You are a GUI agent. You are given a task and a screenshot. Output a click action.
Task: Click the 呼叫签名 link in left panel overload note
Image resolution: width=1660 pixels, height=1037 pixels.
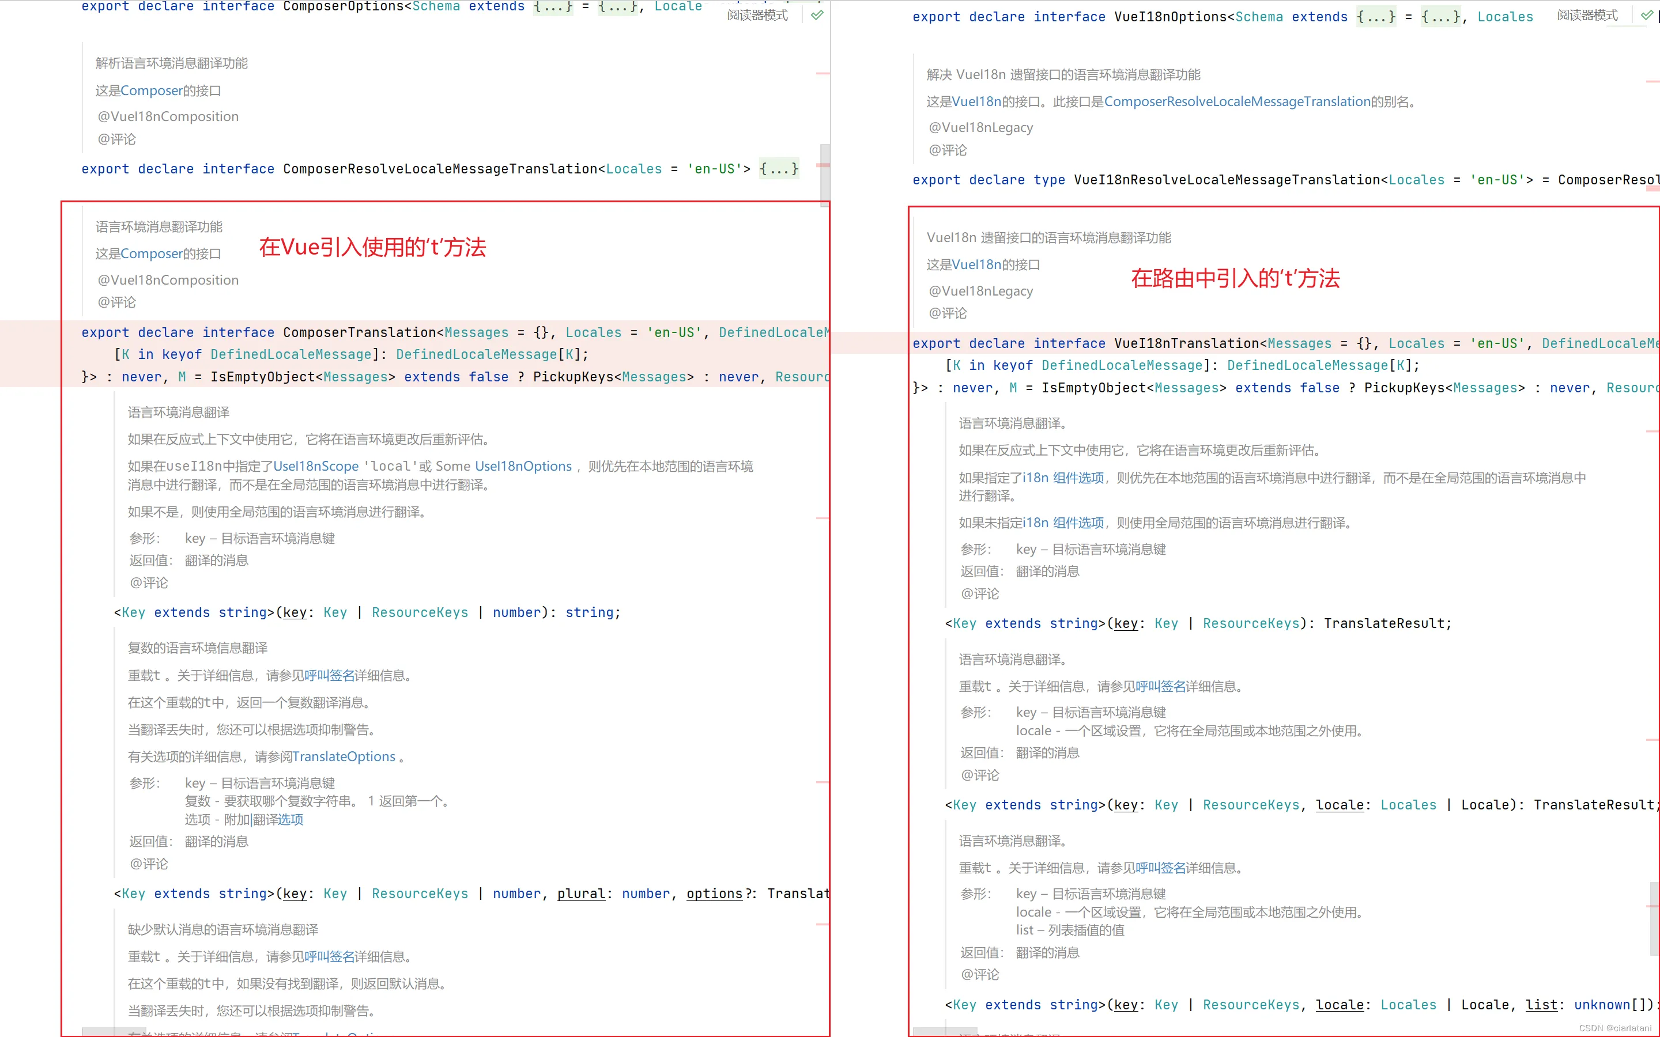point(329,675)
